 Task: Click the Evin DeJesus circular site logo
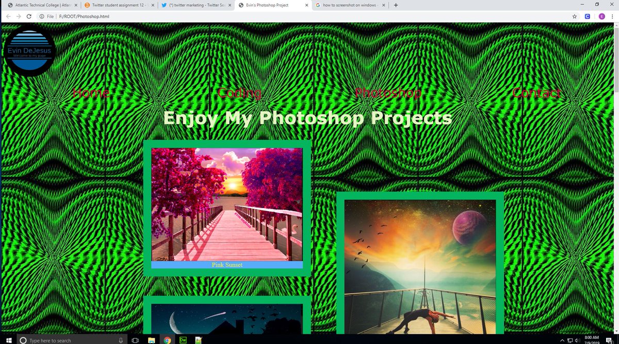tap(29, 50)
